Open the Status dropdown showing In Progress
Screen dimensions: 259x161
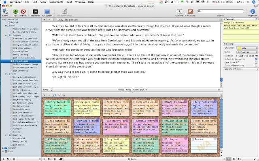point(247,52)
